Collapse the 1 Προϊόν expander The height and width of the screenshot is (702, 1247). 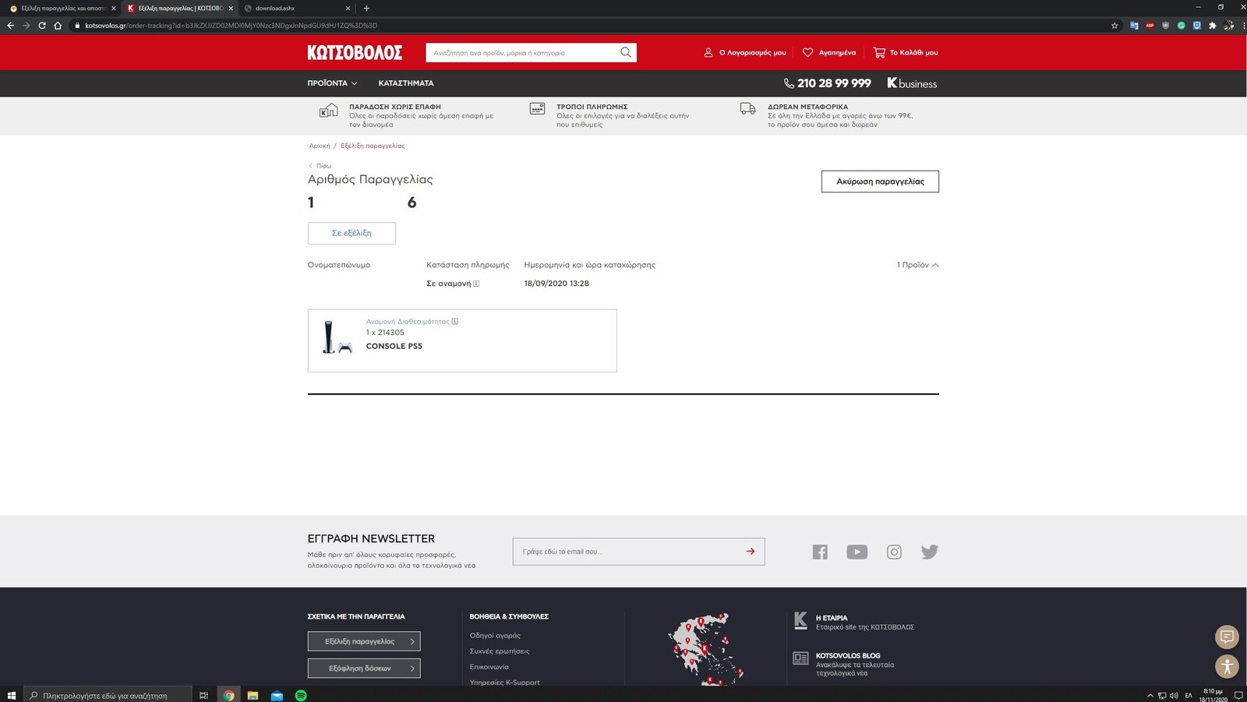(917, 265)
